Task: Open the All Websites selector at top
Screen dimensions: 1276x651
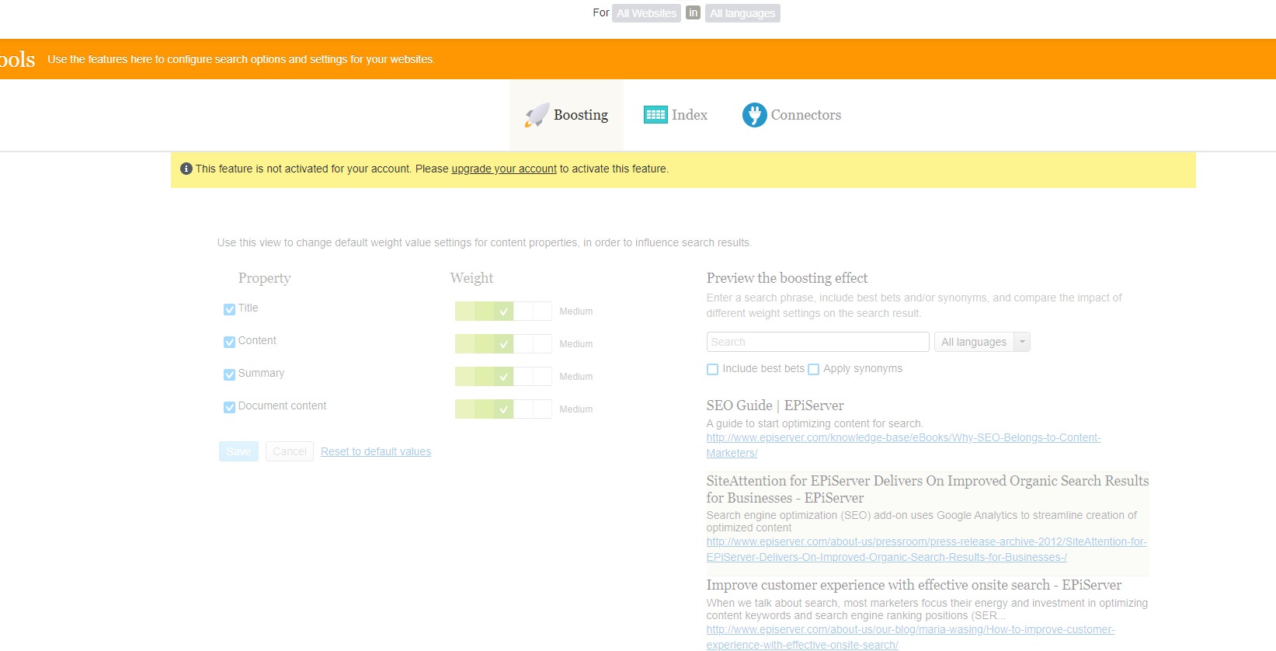Action: click(x=646, y=13)
